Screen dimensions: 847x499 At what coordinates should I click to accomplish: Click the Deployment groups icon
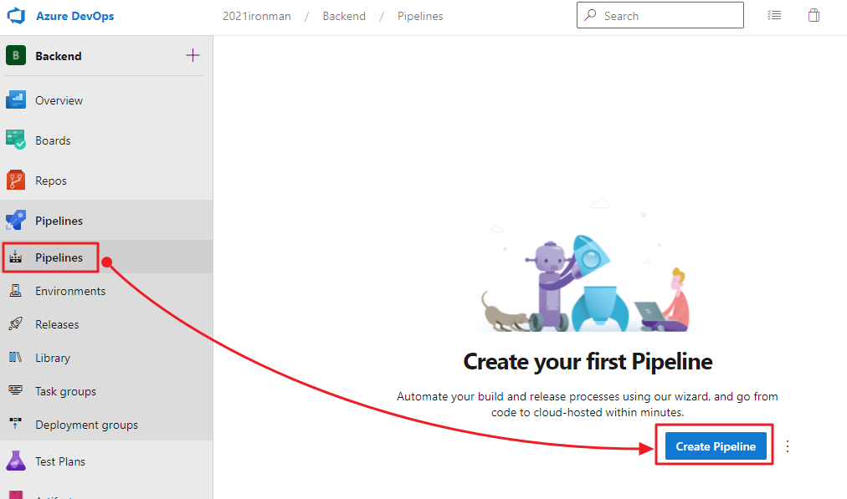(x=16, y=424)
